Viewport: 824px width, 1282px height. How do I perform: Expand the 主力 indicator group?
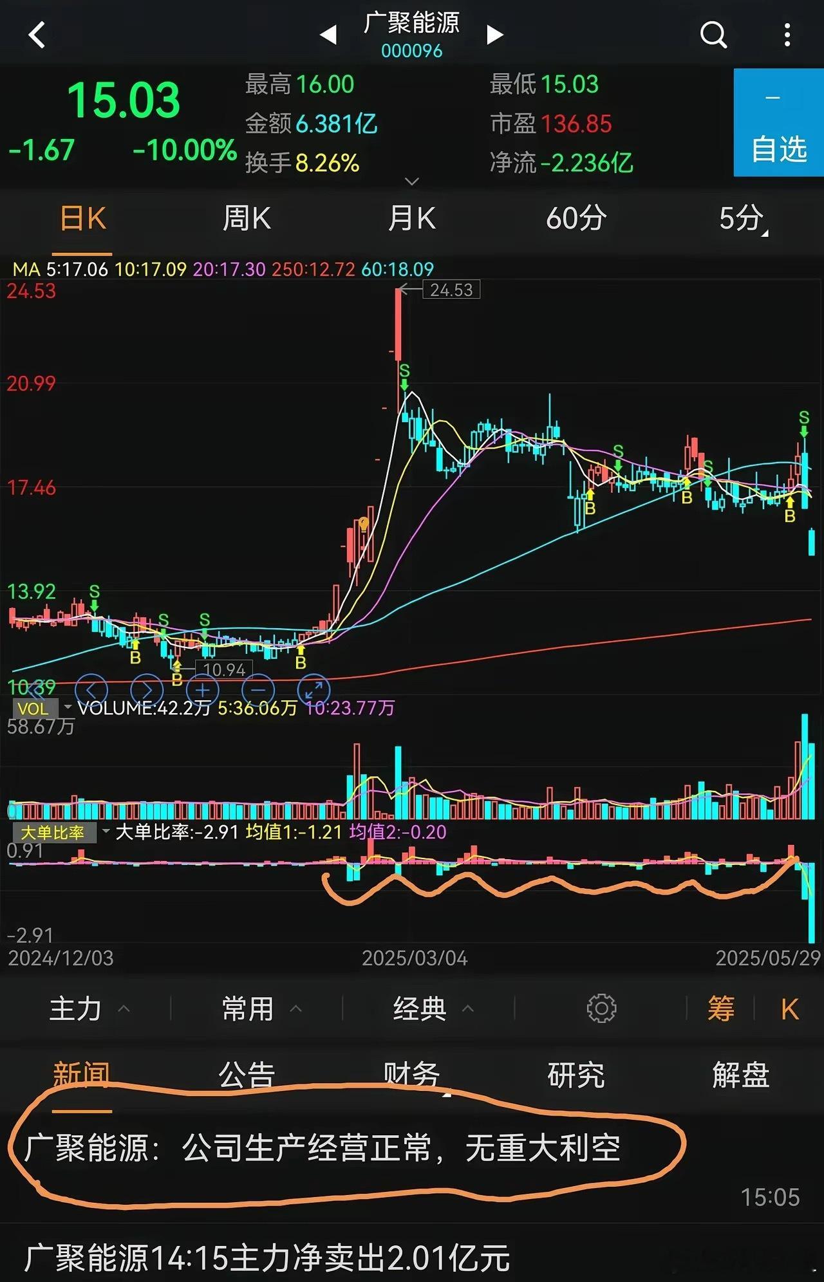[x=89, y=1008]
